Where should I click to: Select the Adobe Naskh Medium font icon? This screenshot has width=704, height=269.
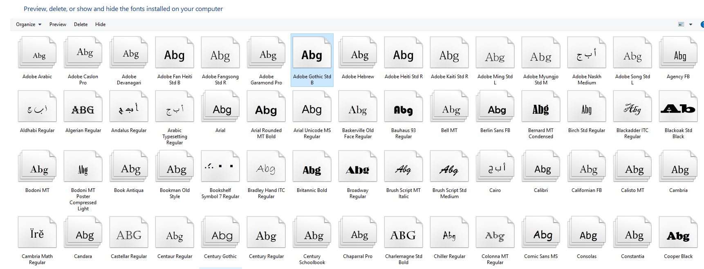[587, 53]
